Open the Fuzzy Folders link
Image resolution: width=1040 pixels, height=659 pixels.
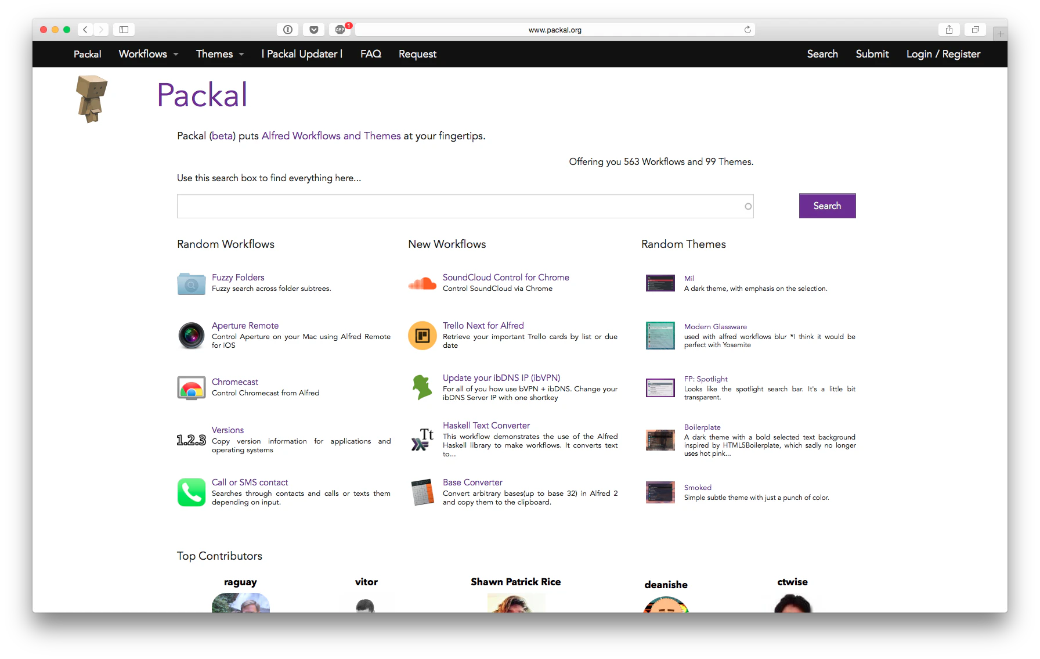pos(238,278)
